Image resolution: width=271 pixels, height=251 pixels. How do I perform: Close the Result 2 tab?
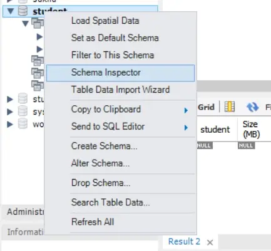tap(210, 242)
